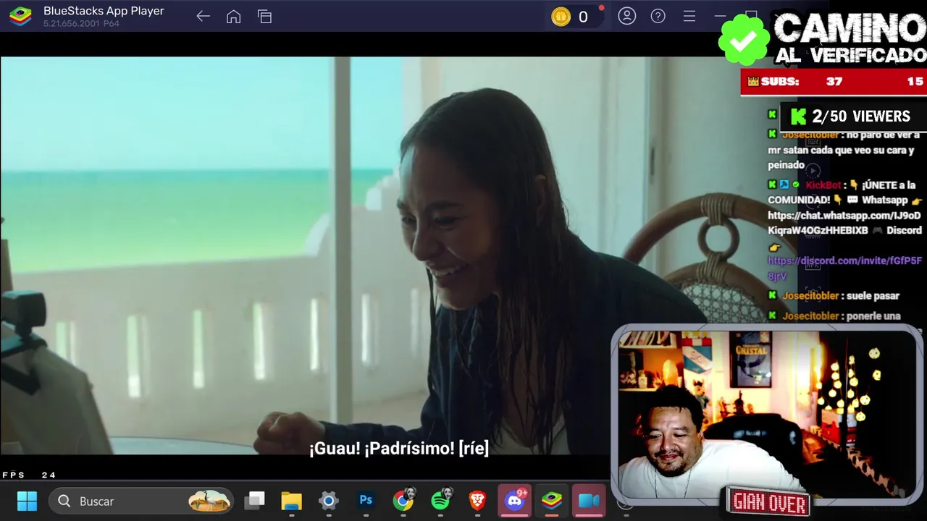The image size is (927, 521).
Task: Click the 'mr satan cada que veo' chat message
Action: (844, 150)
